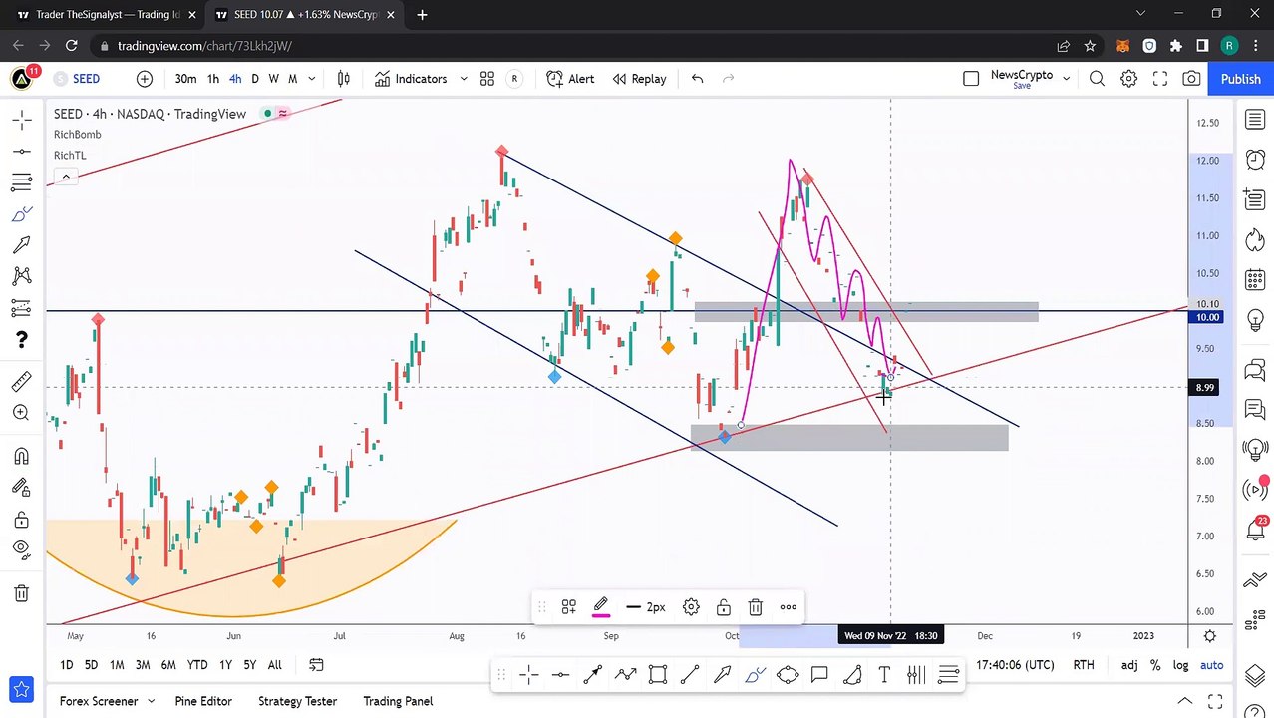Open the Trading Panel tab

pos(398,701)
